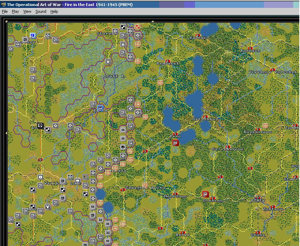Click the objective flag south of Loknya
300x246 pixels.
point(40,160)
